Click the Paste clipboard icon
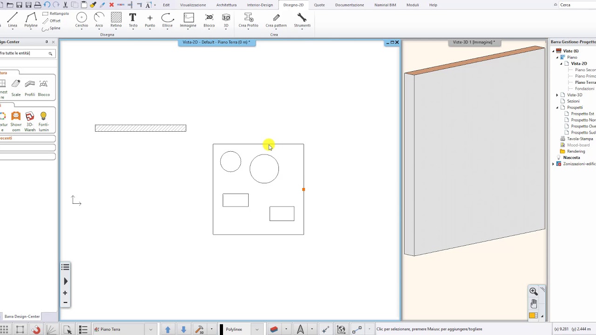Screen dimensions: 596x335 83,5
